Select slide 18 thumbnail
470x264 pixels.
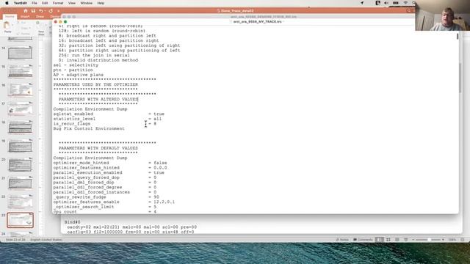(x=20, y=127)
